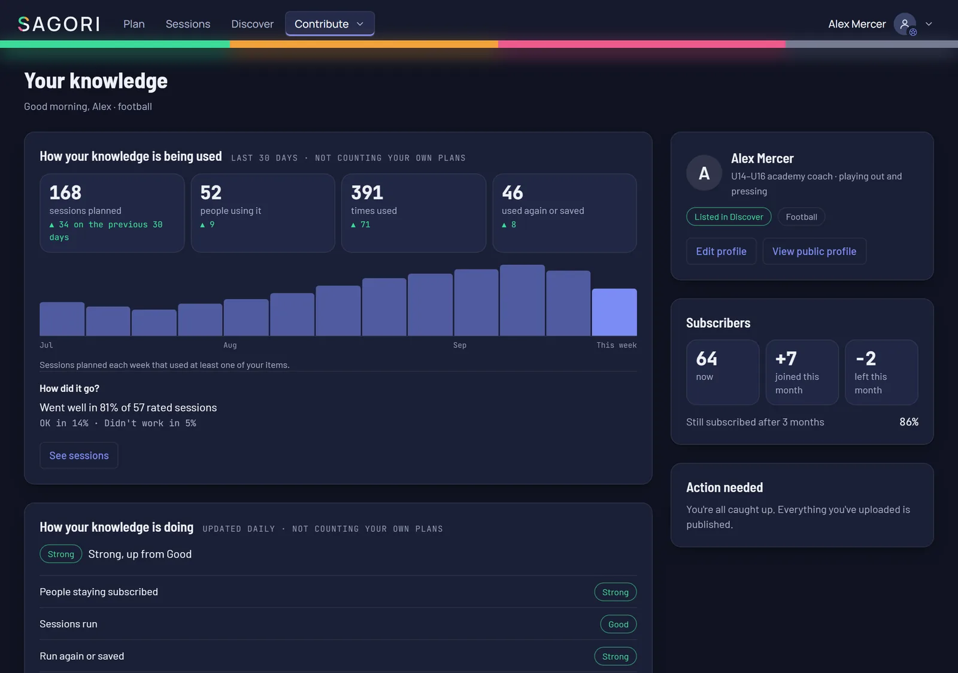The width and height of the screenshot is (958, 673).
Task: Click the round 'A' profile avatar
Action: (704, 173)
